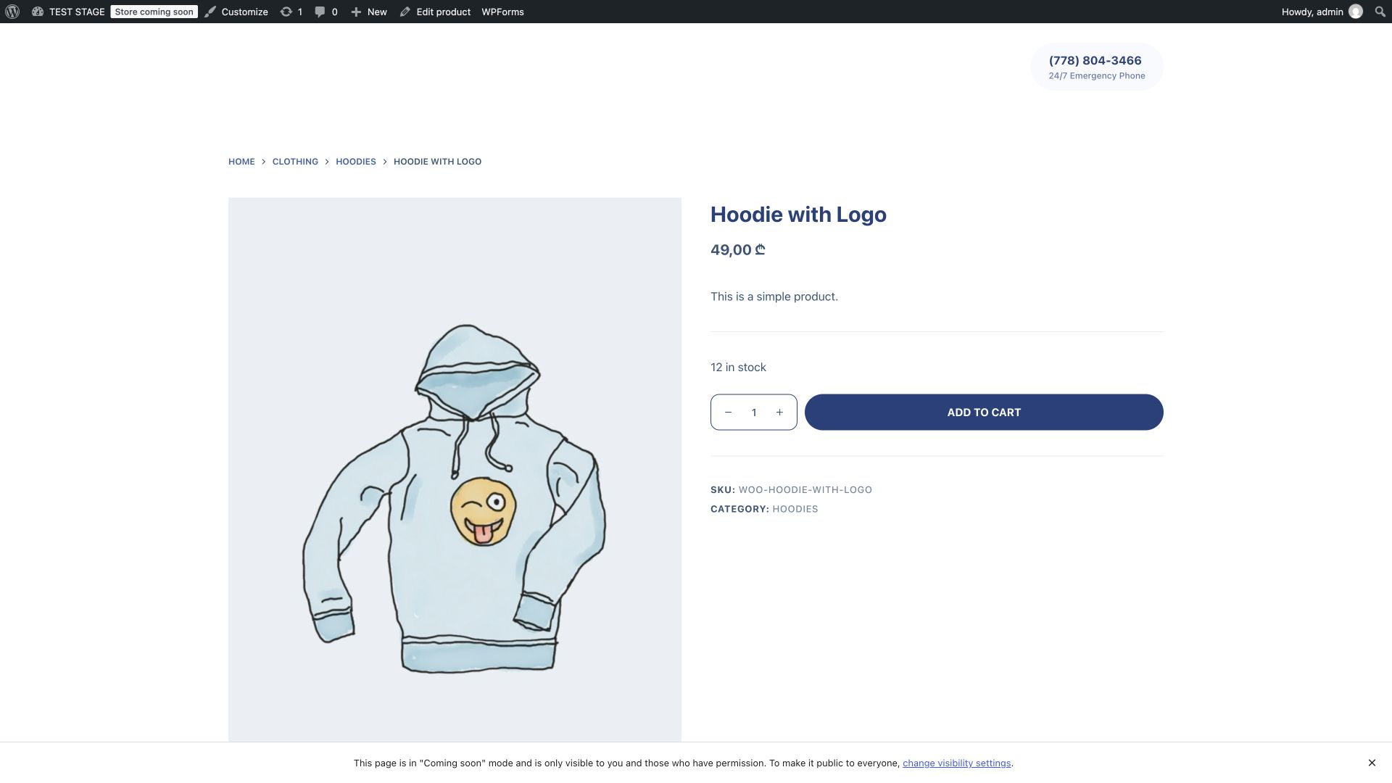
Task: Open the hoodie product image
Action: [455, 470]
